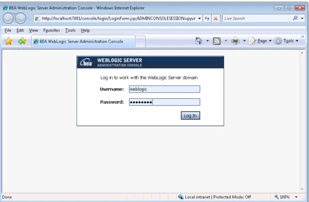
Task: Click the Home page icon
Action: click(199, 41)
